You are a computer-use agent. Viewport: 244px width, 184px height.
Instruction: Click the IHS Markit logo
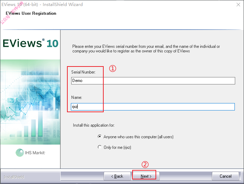[x=30, y=153]
